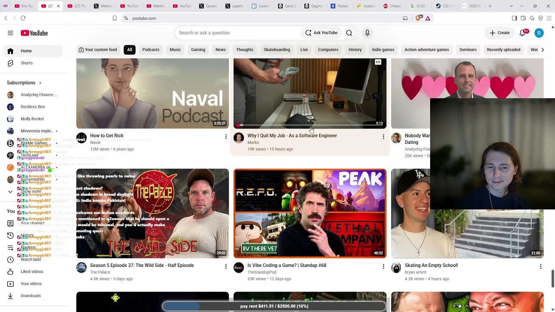555x312 pixels.
Task: Select the Recently uploaded filter chip
Action: (x=503, y=50)
